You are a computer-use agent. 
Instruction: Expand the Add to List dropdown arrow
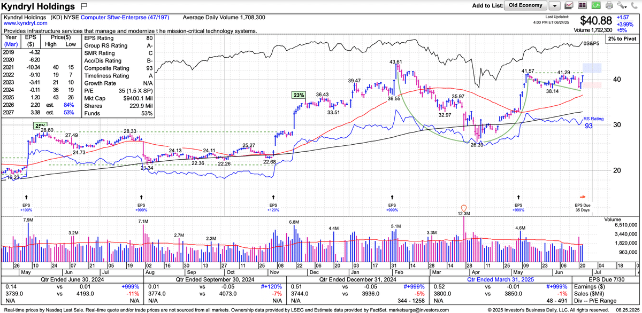[554, 6]
